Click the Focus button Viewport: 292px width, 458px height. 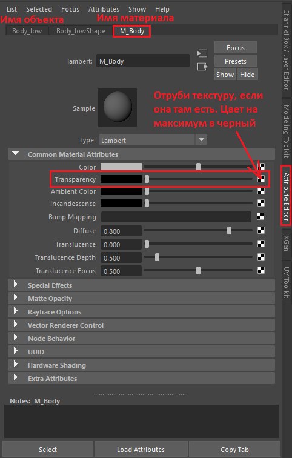(236, 48)
